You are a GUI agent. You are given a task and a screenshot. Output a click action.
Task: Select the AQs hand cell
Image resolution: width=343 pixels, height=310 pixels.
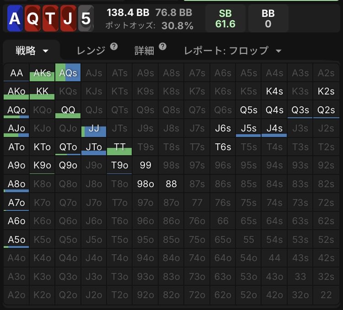pos(68,73)
